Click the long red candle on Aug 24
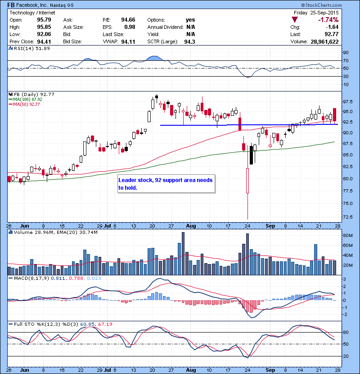This screenshot has height=374, width=360. point(247,181)
